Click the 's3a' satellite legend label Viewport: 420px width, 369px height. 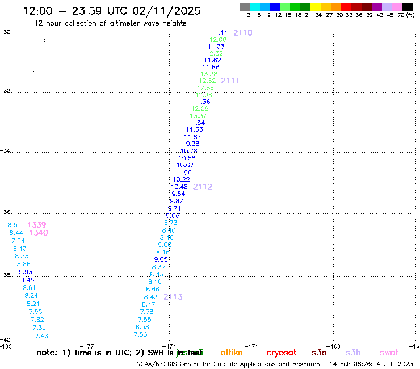click(319, 353)
